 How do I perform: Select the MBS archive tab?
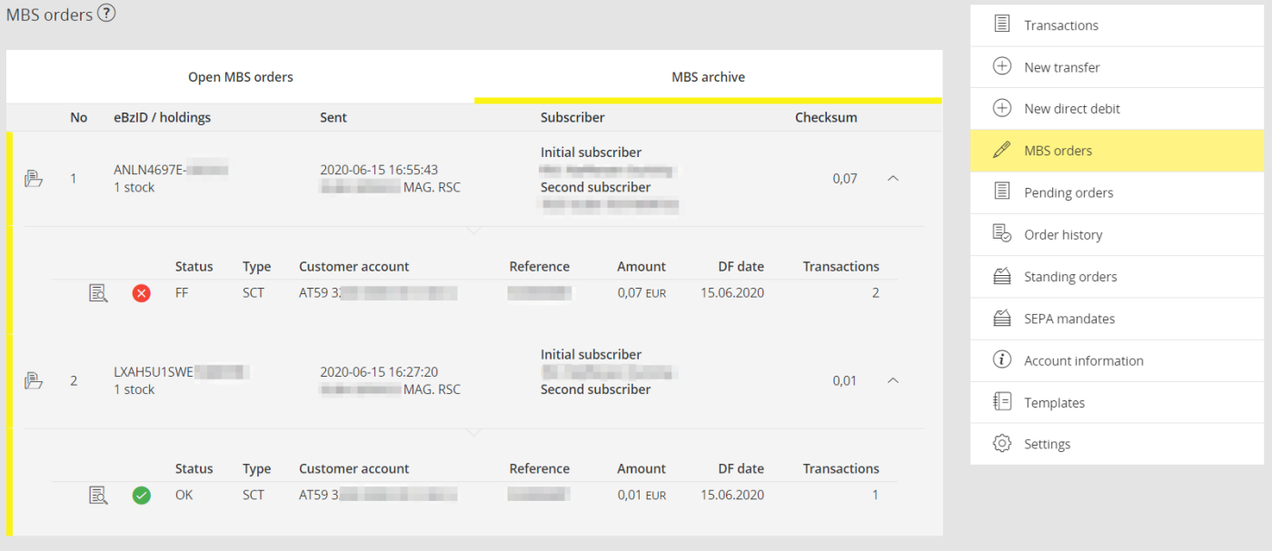click(x=708, y=77)
